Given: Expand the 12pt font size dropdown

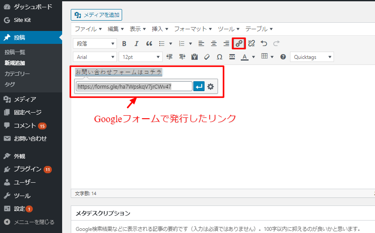Looking at the screenshot, I should (x=141, y=57).
